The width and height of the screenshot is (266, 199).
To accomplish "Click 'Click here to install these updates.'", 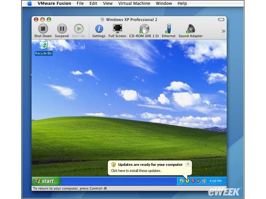I will pos(136,171).
